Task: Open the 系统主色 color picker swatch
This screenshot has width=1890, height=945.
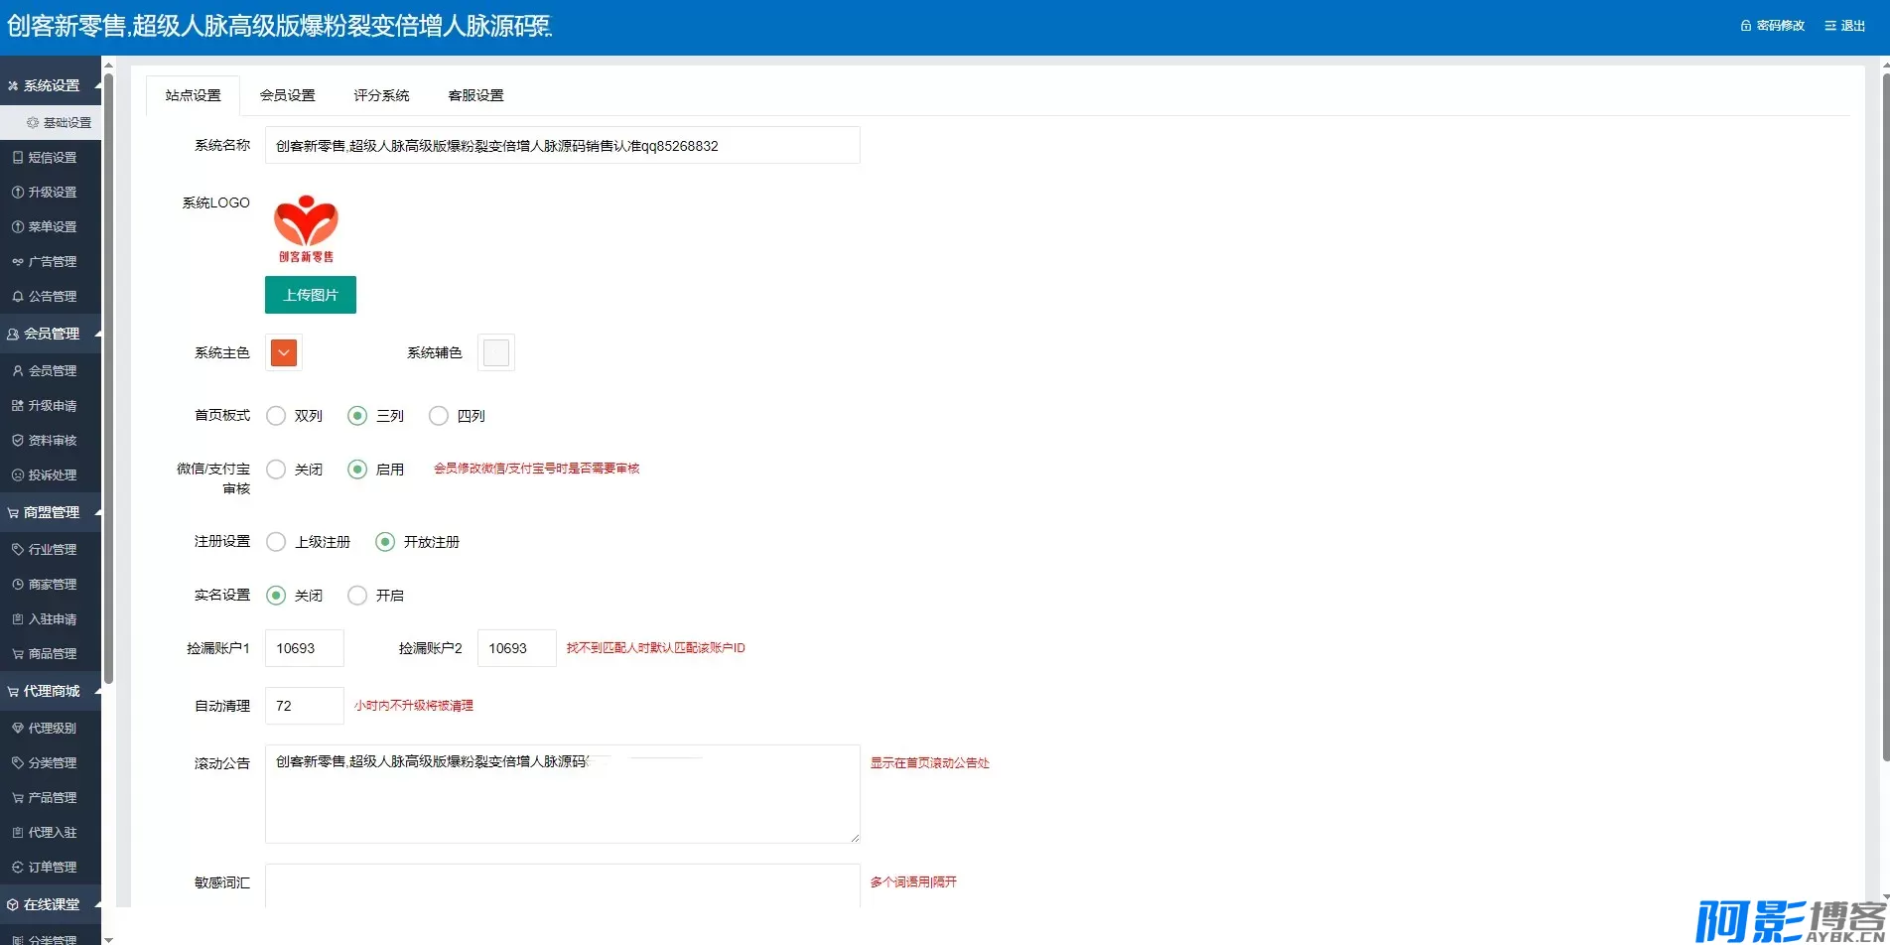Action: coord(284,353)
